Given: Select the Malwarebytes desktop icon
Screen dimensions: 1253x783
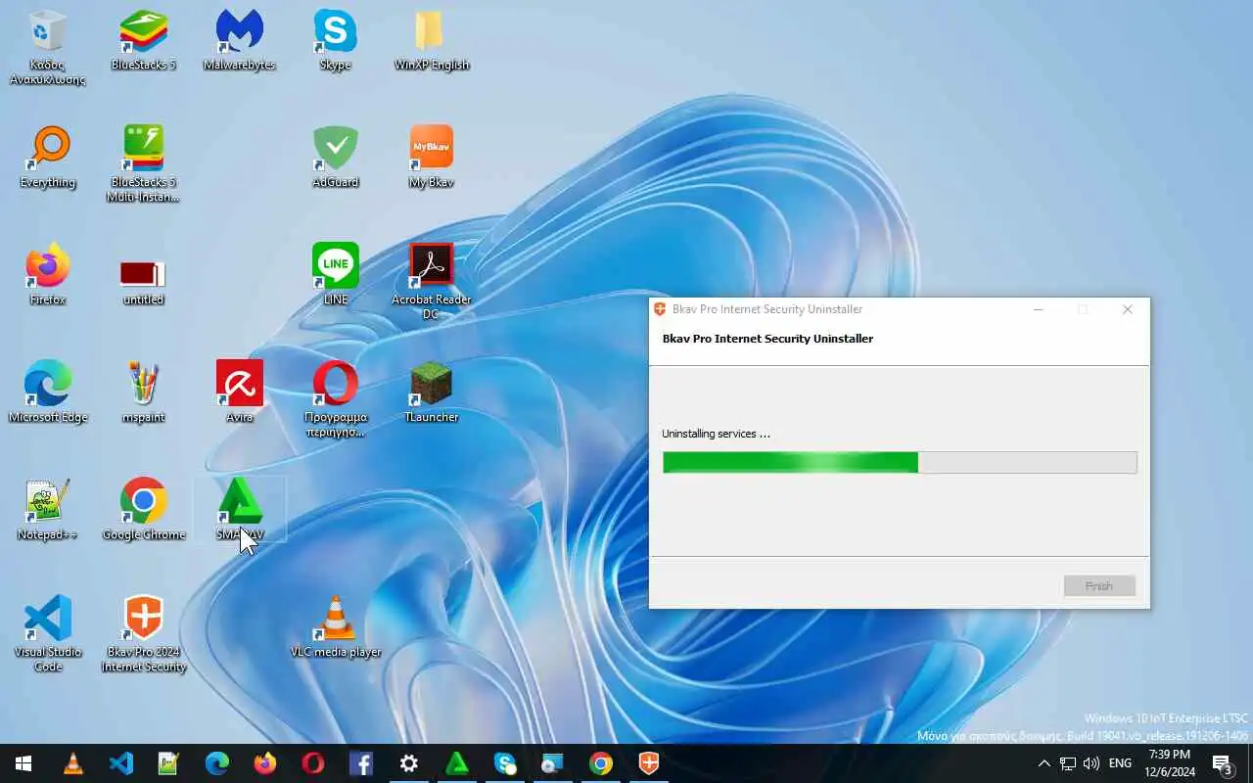Looking at the screenshot, I should 240,41.
